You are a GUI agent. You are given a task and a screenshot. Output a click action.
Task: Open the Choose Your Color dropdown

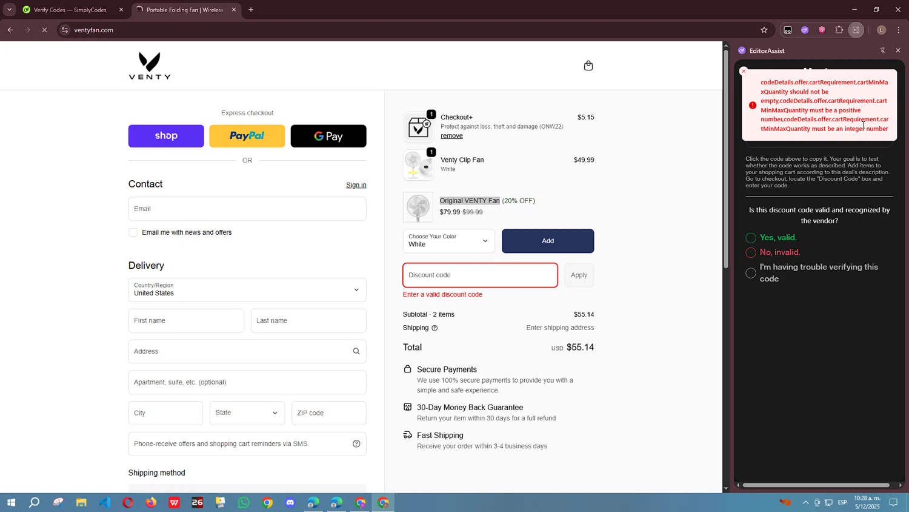(448, 241)
